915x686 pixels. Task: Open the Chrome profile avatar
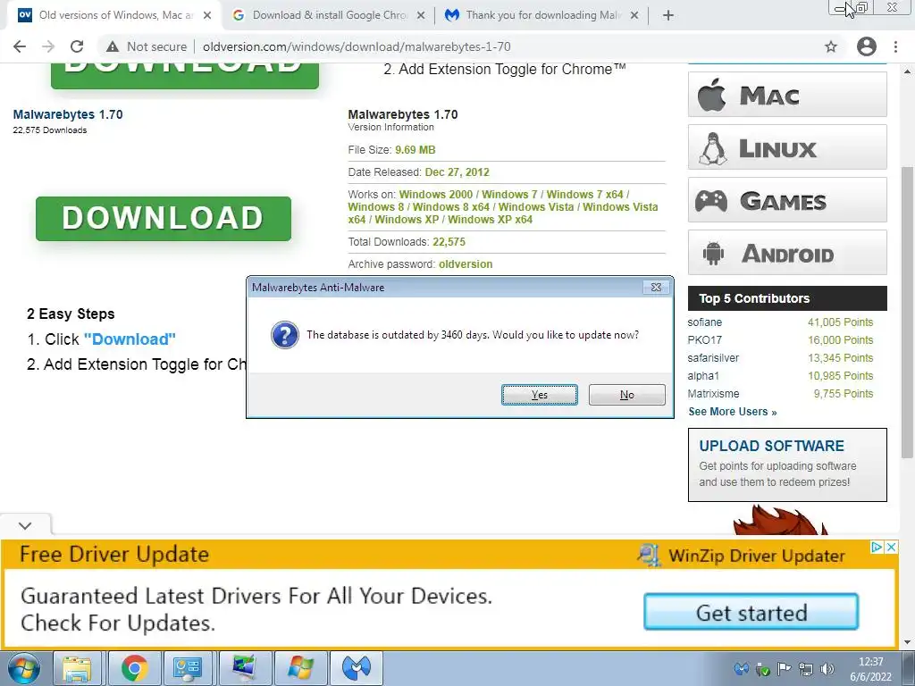pos(867,46)
